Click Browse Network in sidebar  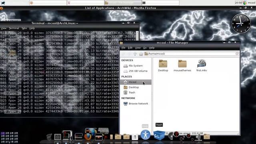[136, 104]
